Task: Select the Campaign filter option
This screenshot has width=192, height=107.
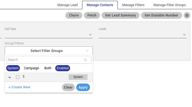Action: click(x=31, y=68)
